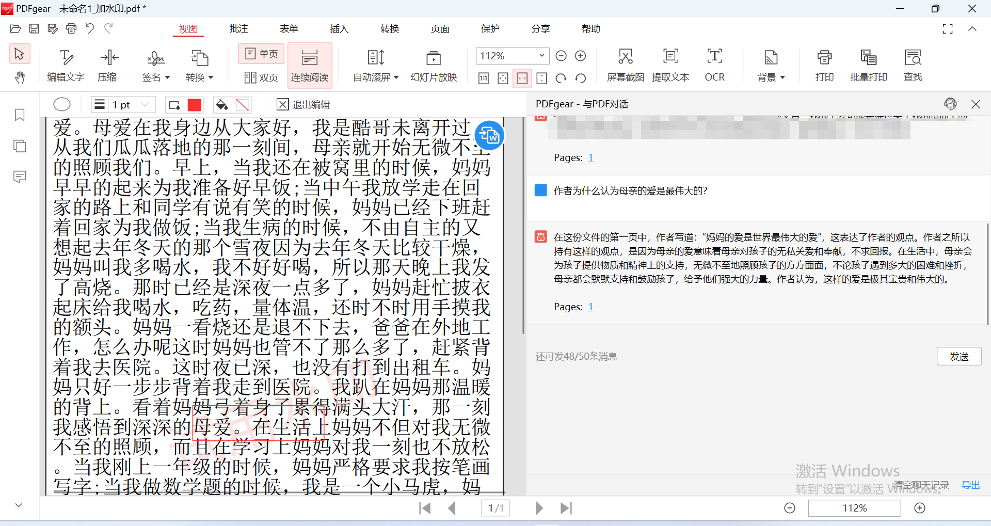Click the Pages: 1 link in chat response
The width and height of the screenshot is (991, 526).
pos(590,307)
